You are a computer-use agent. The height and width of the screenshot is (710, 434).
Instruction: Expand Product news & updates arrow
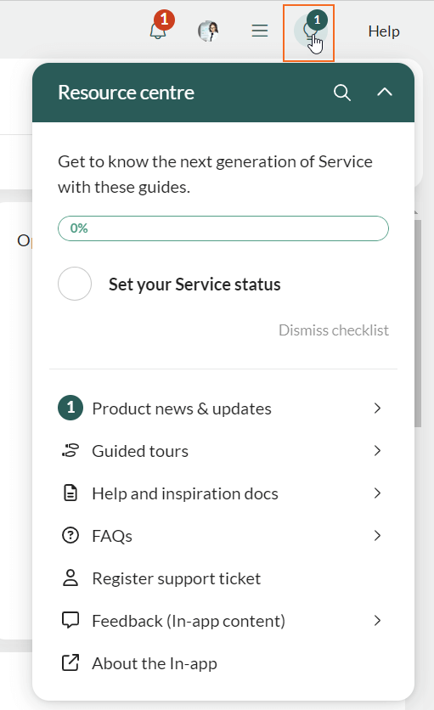pos(377,408)
